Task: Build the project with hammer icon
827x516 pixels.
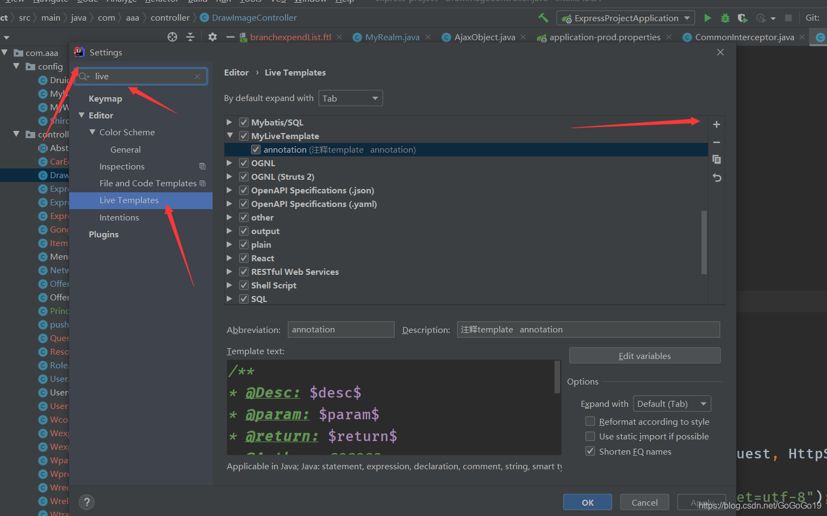Action: click(x=543, y=18)
